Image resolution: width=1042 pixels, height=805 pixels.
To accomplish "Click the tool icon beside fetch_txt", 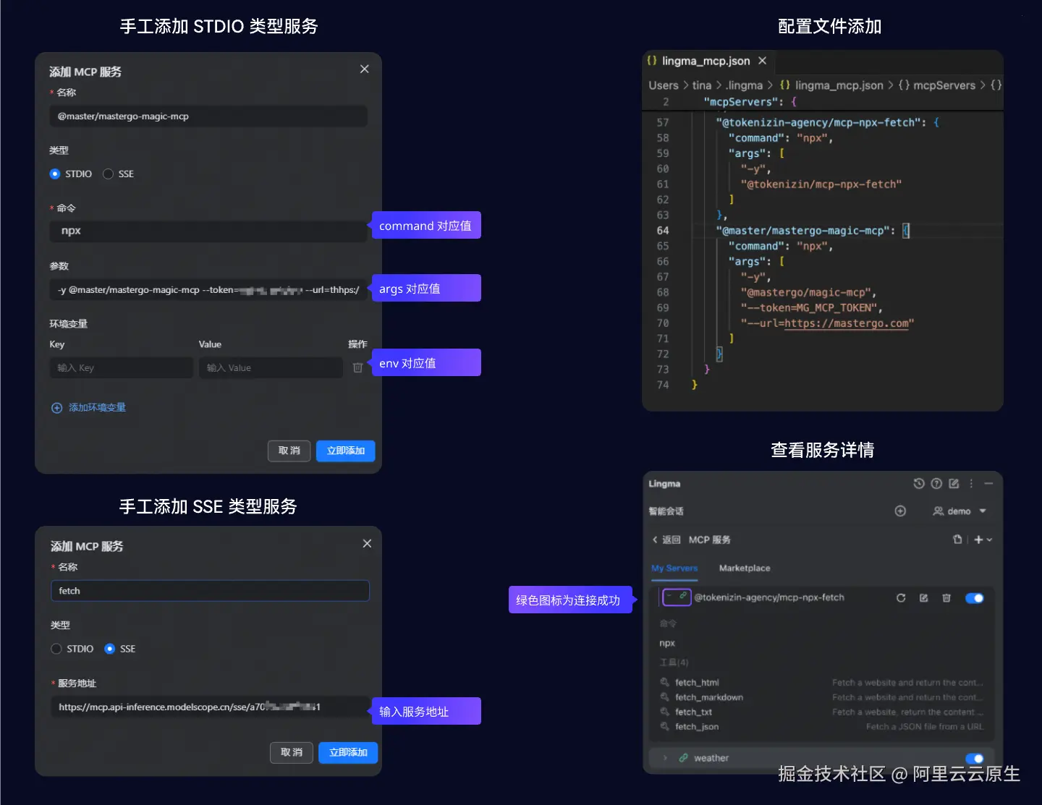I will (664, 712).
